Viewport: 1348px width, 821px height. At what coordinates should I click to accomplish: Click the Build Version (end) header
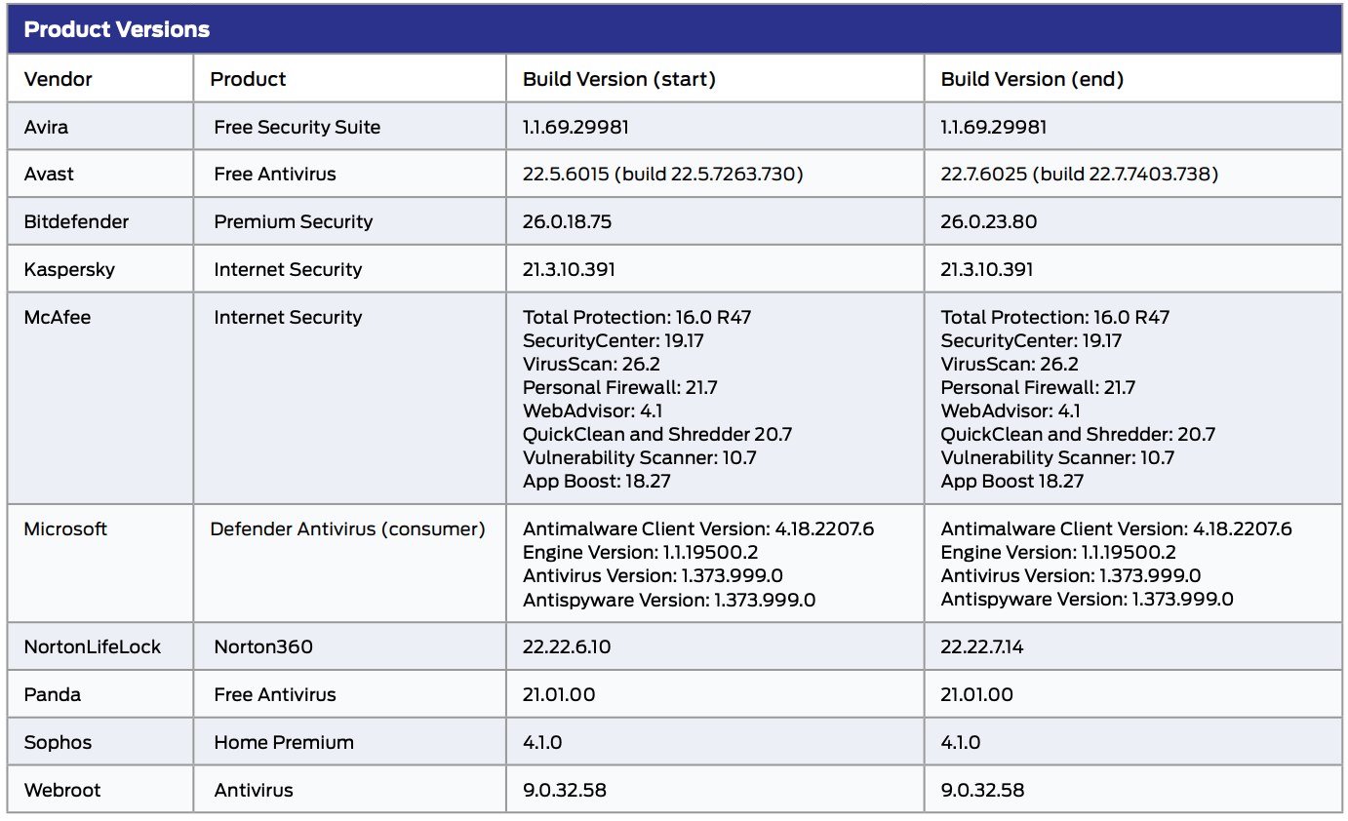(1032, 79)
